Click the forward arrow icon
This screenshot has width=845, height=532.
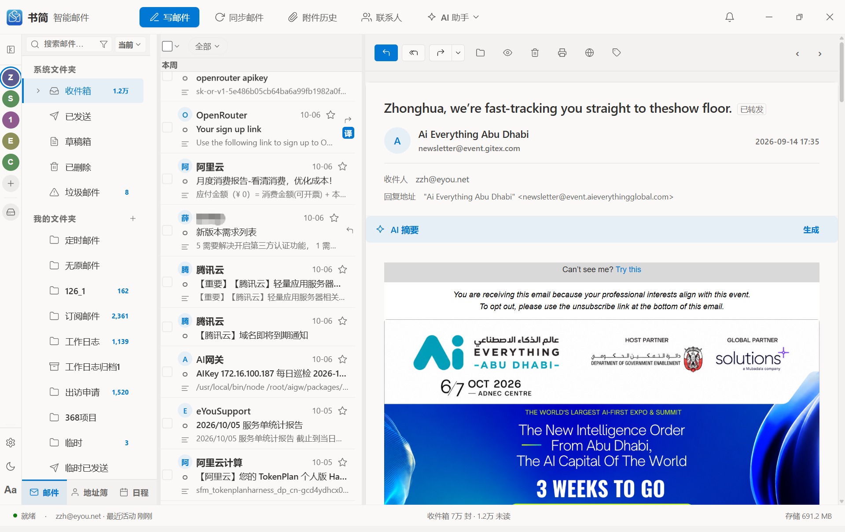(440, 53)
